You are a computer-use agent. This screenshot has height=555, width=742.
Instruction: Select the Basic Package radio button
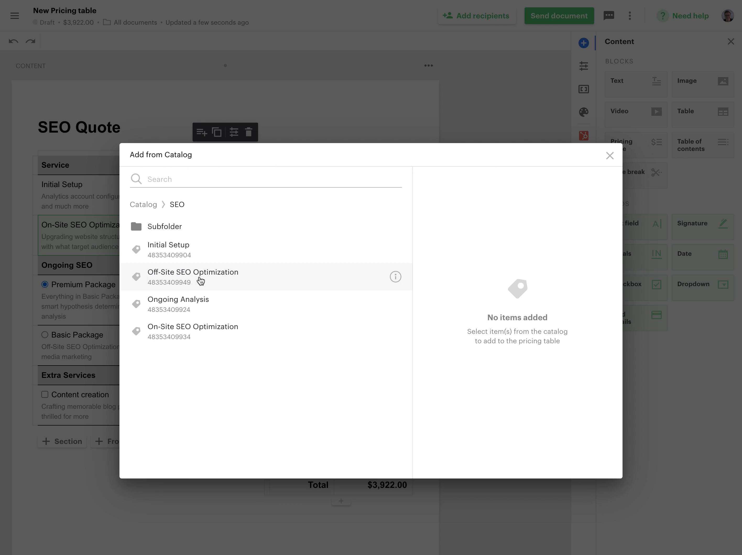pos(45,335)
